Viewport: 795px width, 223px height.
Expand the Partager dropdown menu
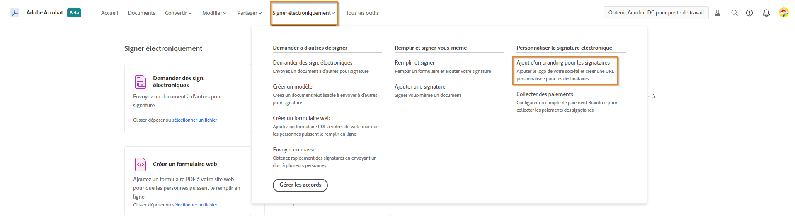[249, 13]
